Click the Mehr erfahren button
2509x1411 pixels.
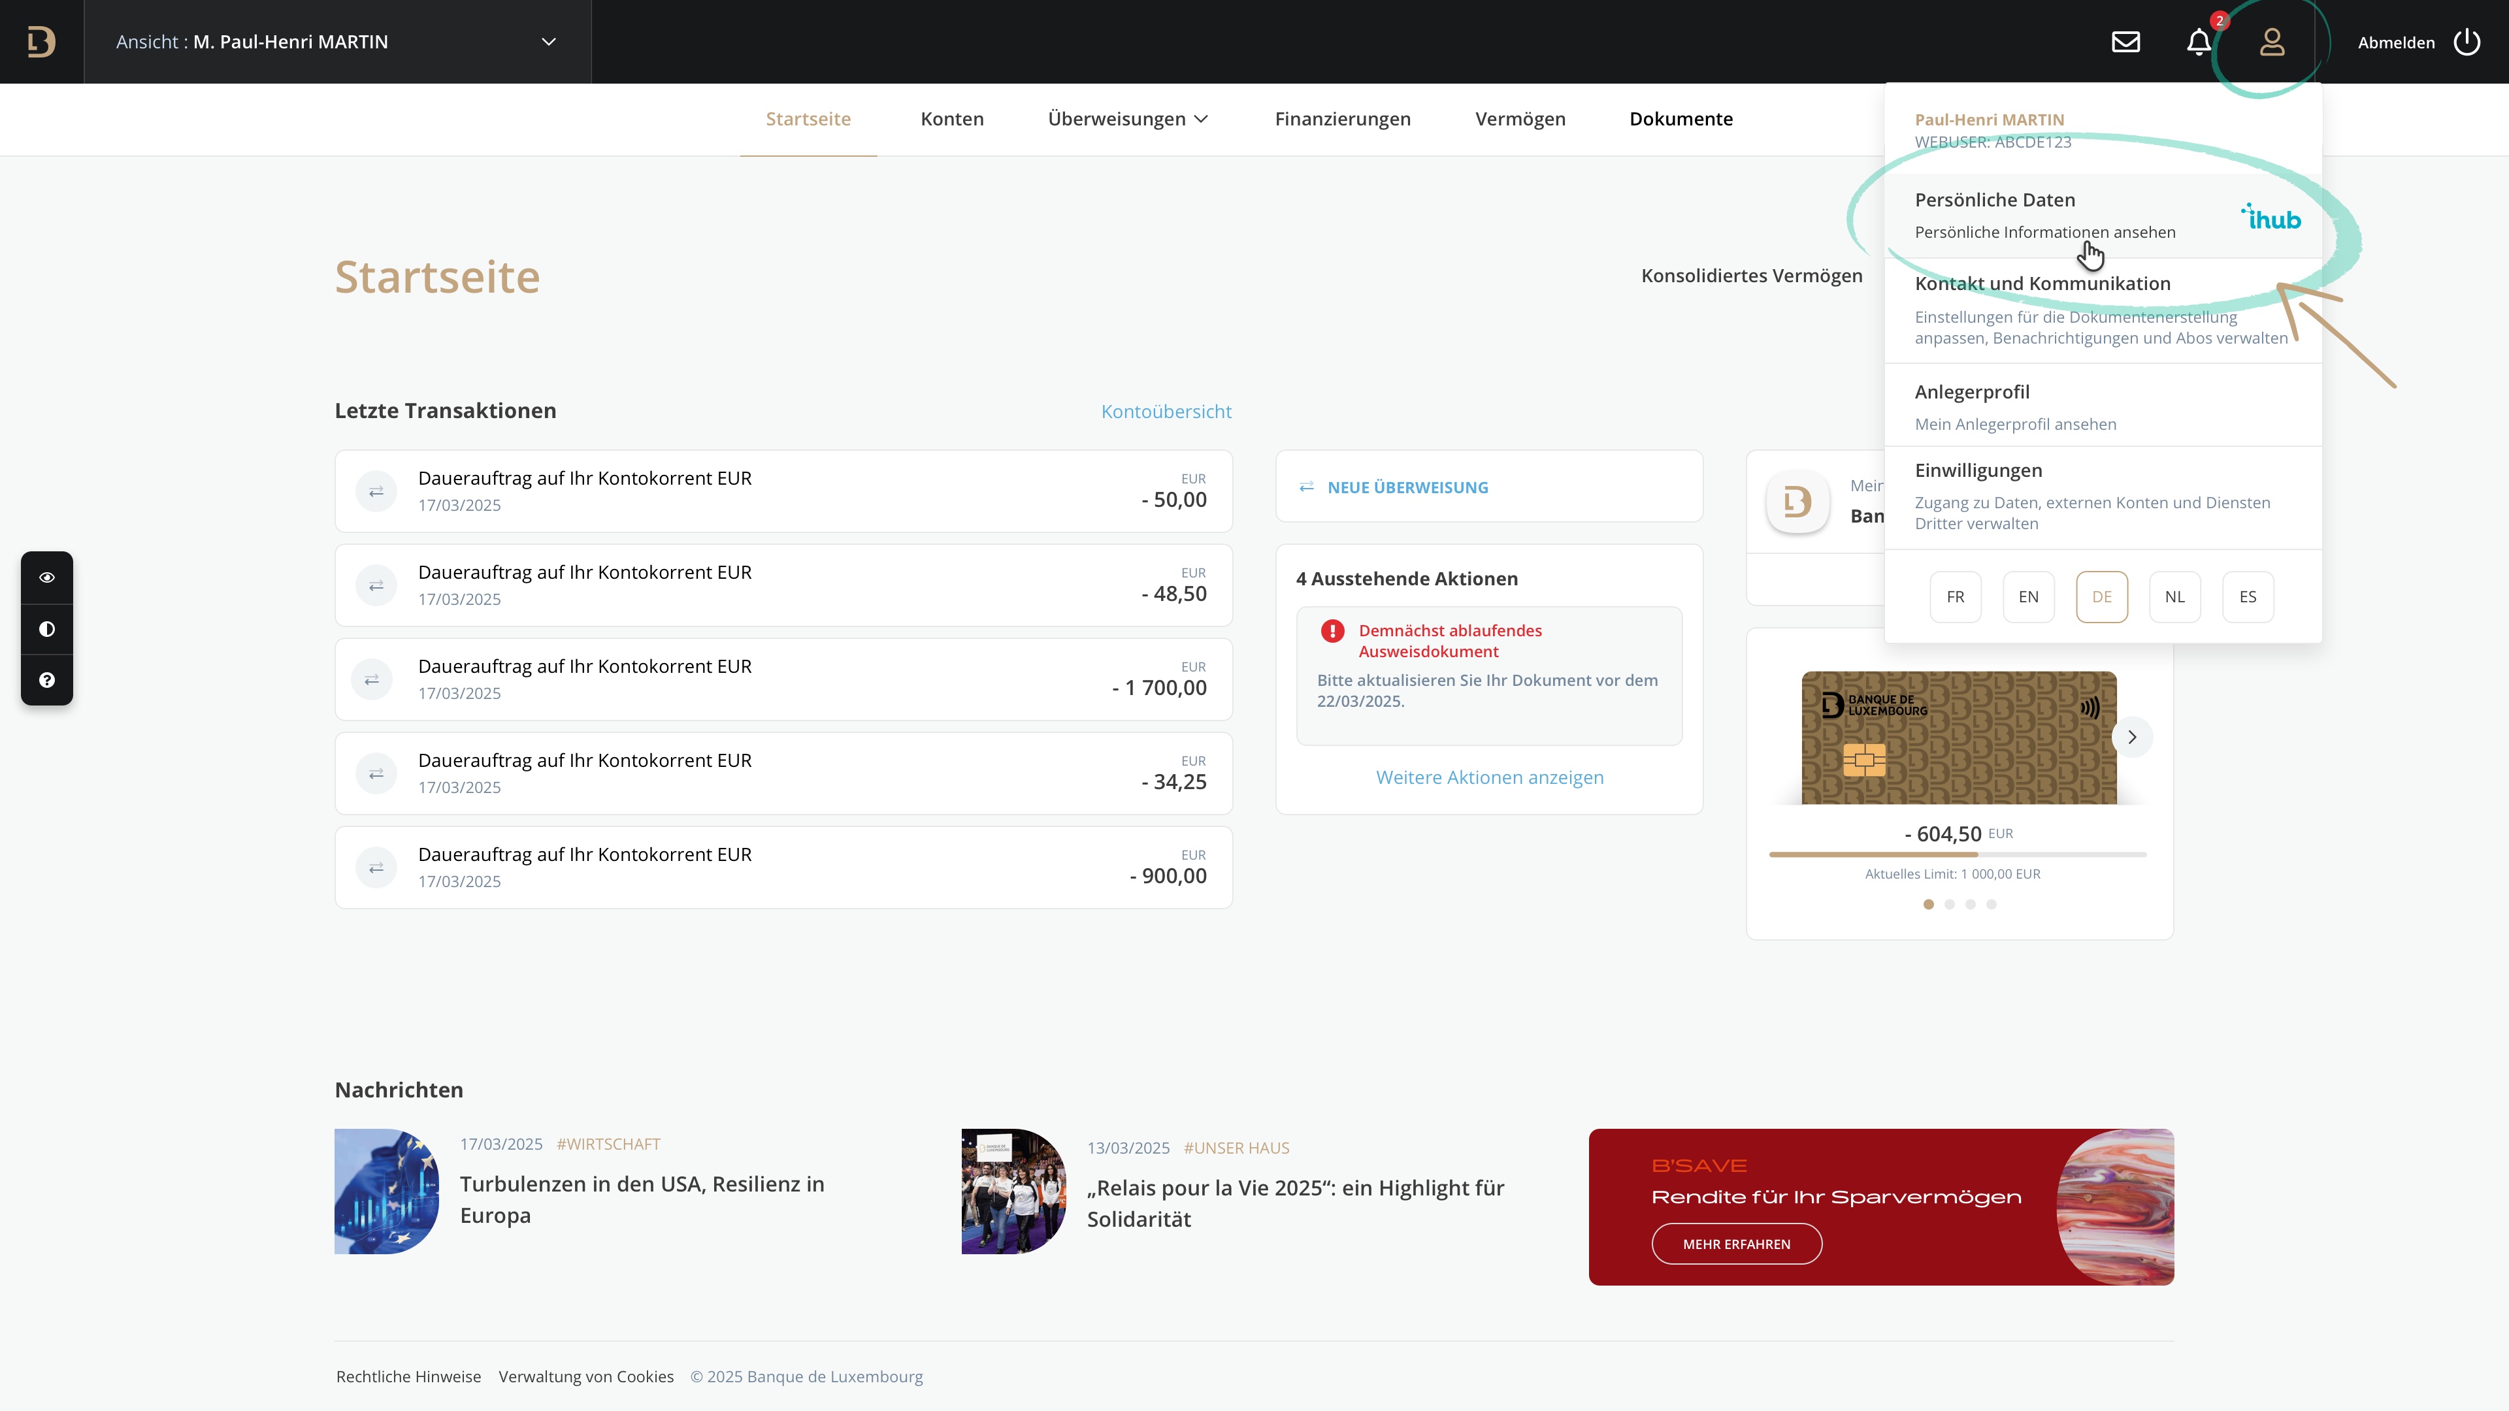(x=1737, y=1244)
